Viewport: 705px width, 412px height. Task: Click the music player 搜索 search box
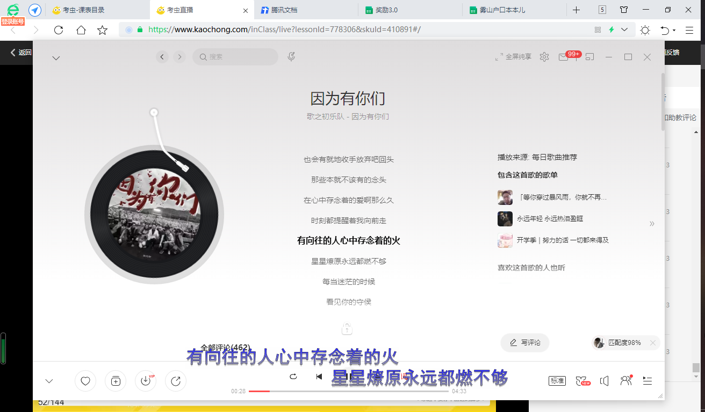click(235, 56)
